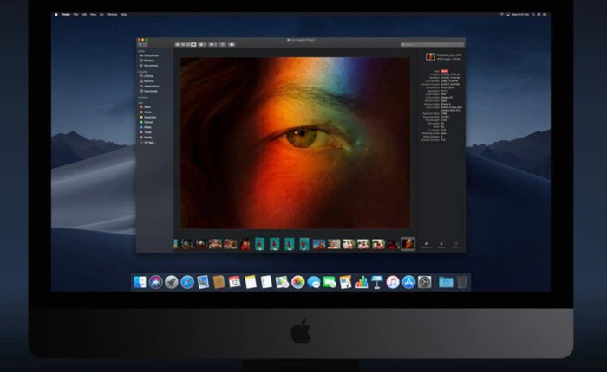Open the Edit menu
607x372 pixels.
pos(84,15)
